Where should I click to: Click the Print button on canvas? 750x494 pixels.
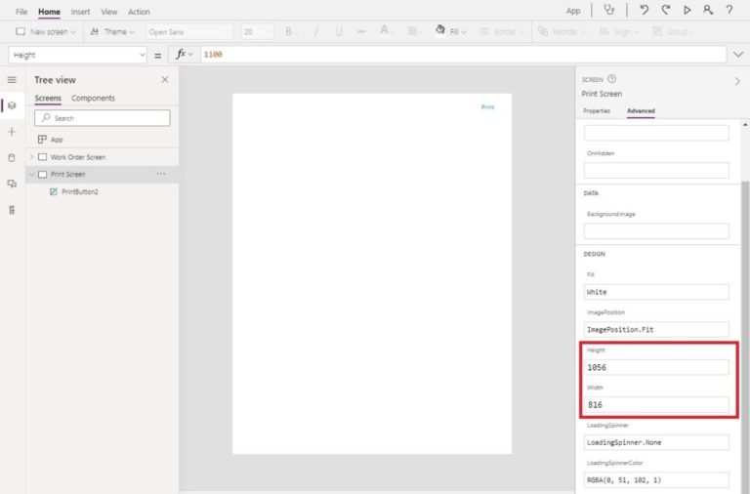[x=487, y=106]
